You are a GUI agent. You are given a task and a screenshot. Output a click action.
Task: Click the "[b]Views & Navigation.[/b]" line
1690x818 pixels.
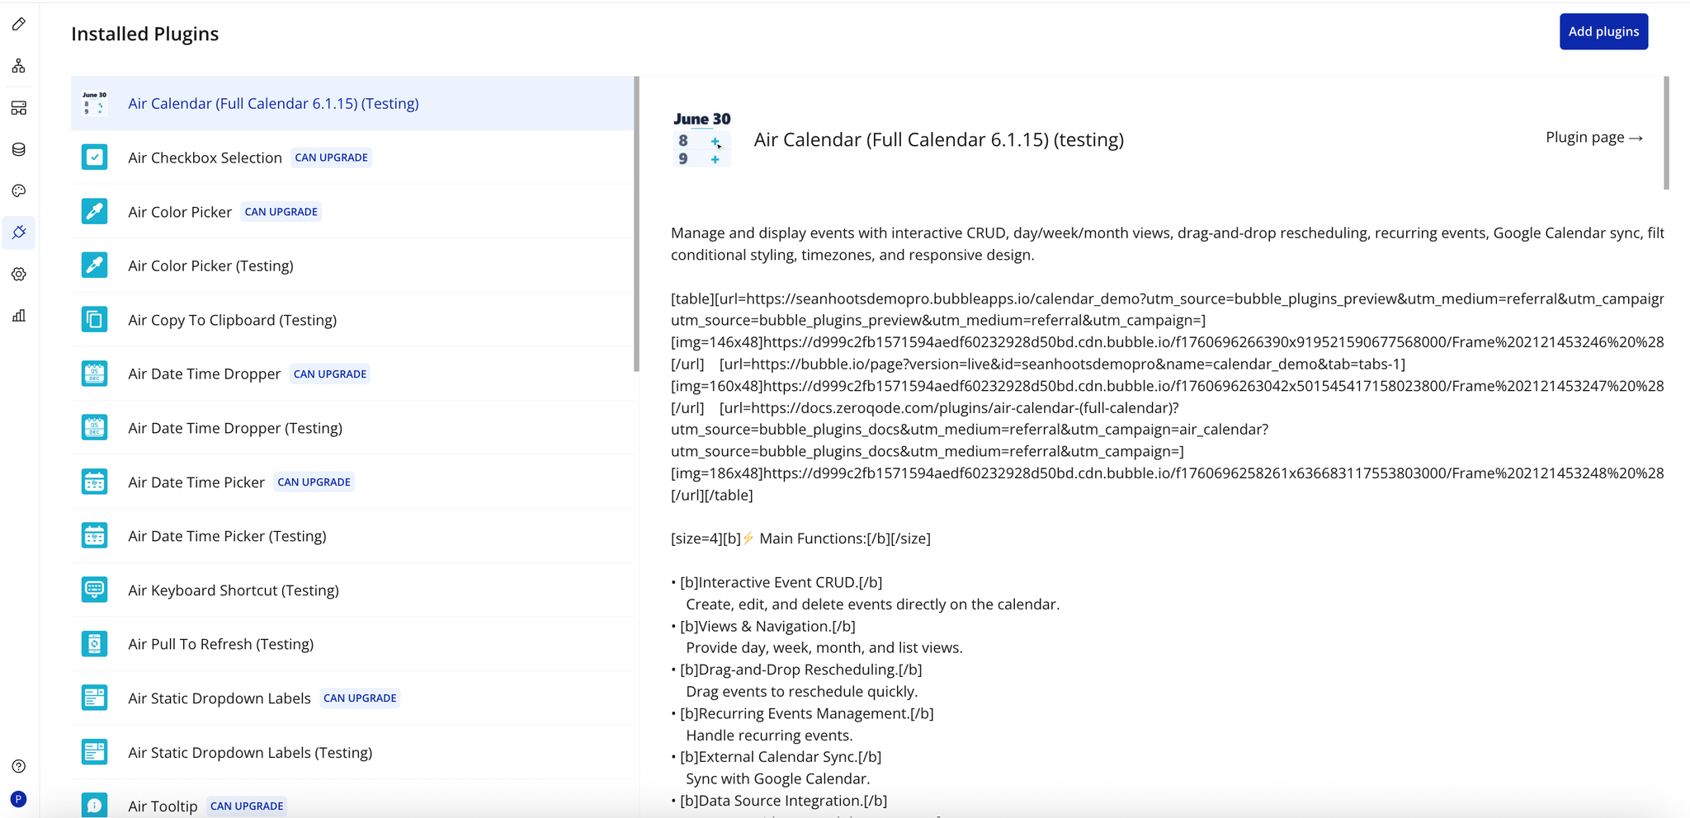(x=767, y=626)
